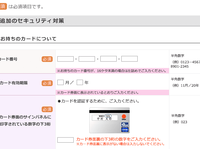200x149 pixels.
Task: Click the fourth card number segment field
Action: coord(129,59)
